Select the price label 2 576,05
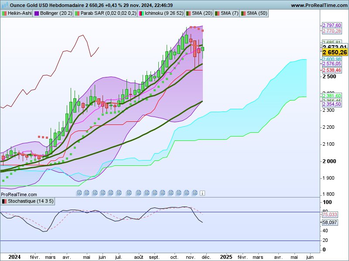The image size is (349, 261). coord(332,64)
